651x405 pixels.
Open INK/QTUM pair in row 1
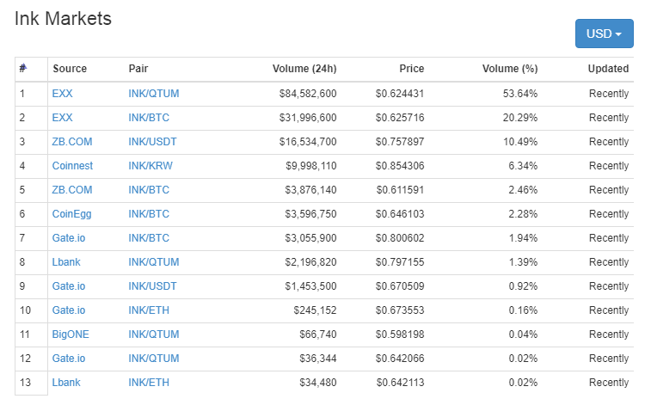pos(154,94)
